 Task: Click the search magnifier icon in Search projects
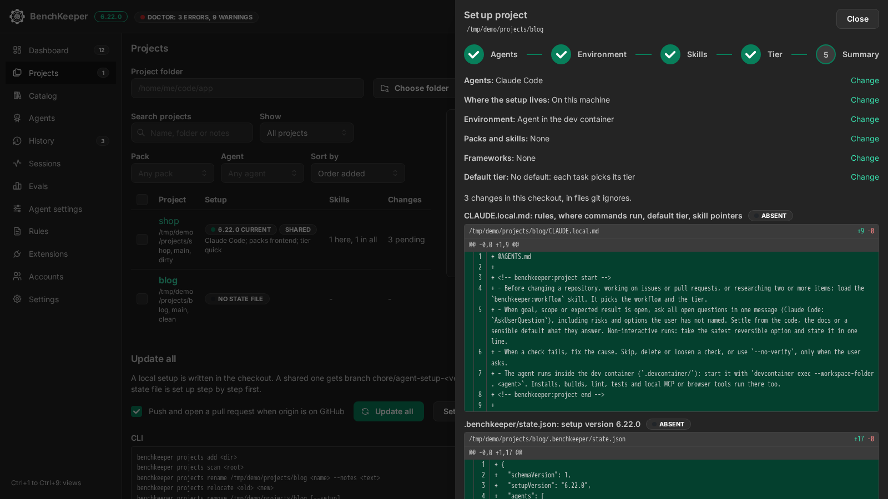point(142,133)
